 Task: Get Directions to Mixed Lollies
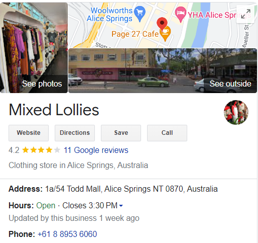[75, 133]
